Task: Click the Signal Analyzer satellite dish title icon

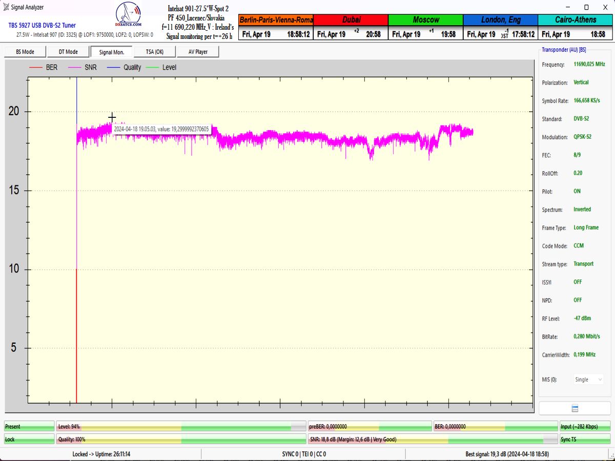Action: 6,7
